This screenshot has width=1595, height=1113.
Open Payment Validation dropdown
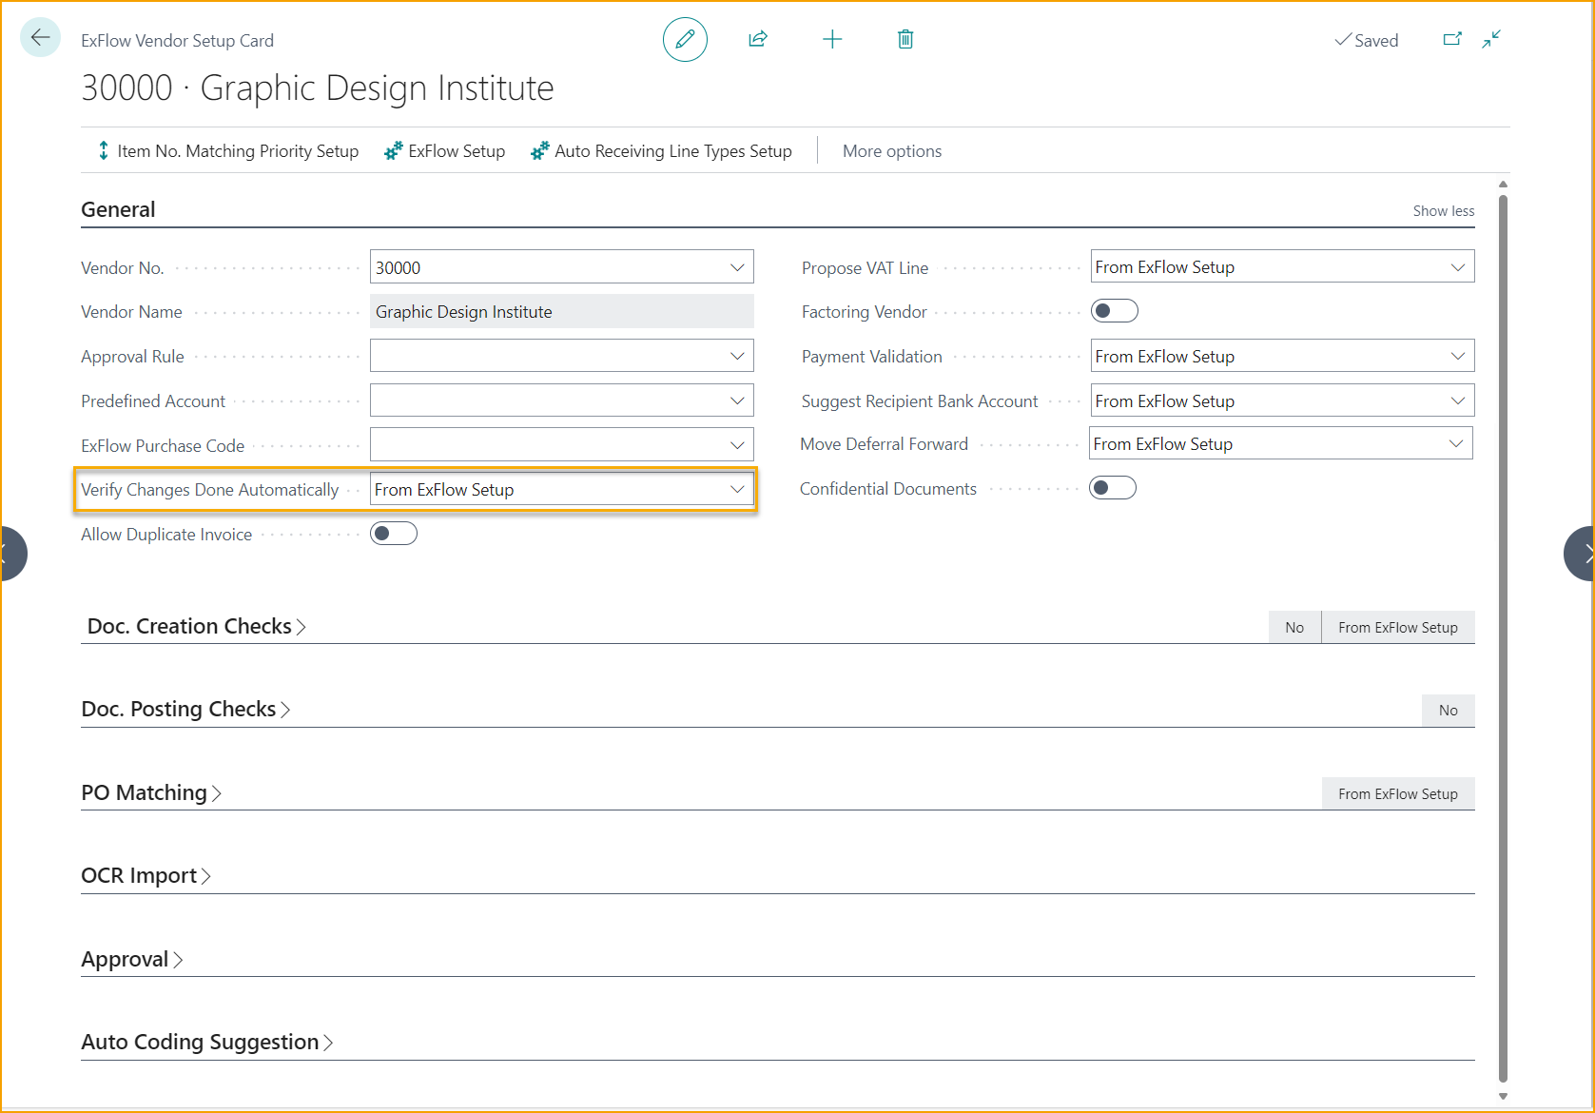(x=1458, y=356)
